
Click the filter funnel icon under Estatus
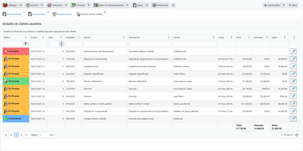coord(26,44)
